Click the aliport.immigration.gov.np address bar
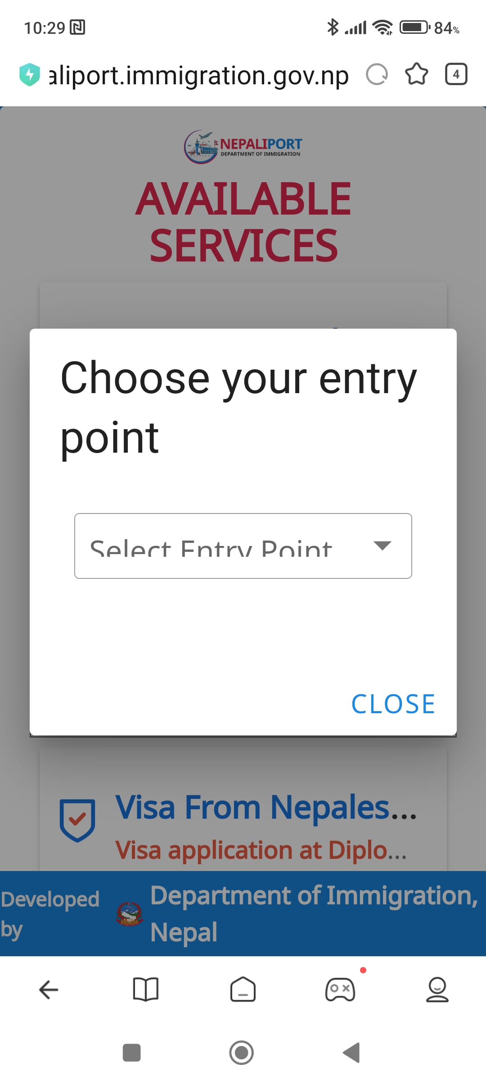Screen dimensions: 486x1082 coord(198,75)
